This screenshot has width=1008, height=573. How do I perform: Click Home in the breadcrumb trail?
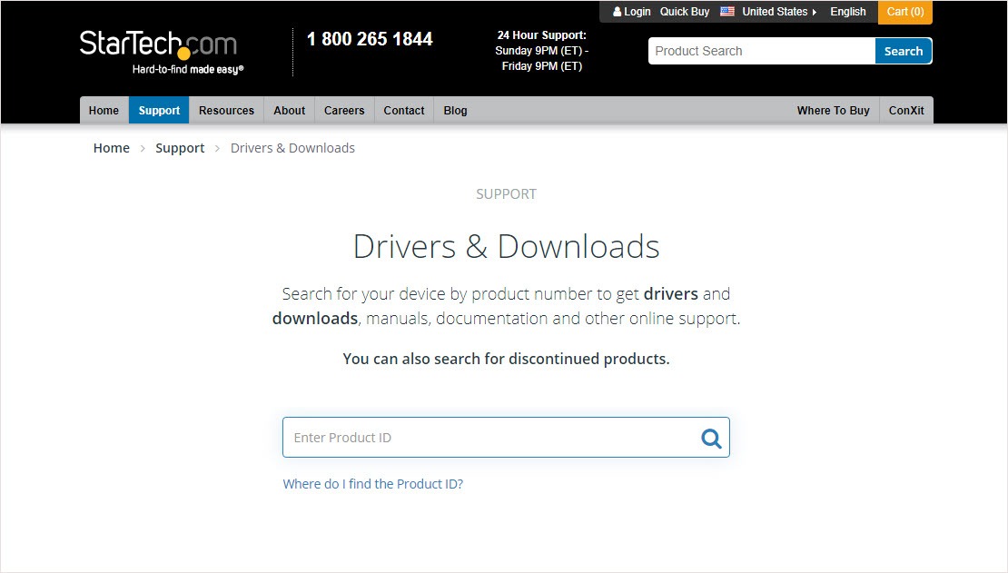coord(111,147)
